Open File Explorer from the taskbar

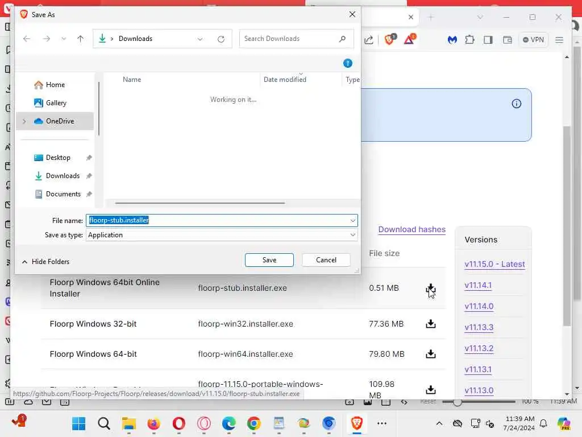click(129, 423)
